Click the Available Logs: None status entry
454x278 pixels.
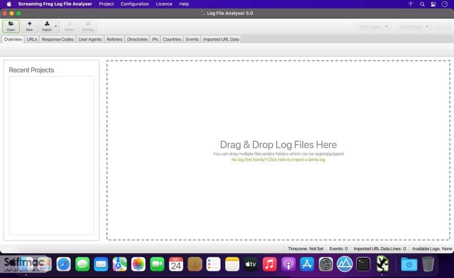coord(432,249)
